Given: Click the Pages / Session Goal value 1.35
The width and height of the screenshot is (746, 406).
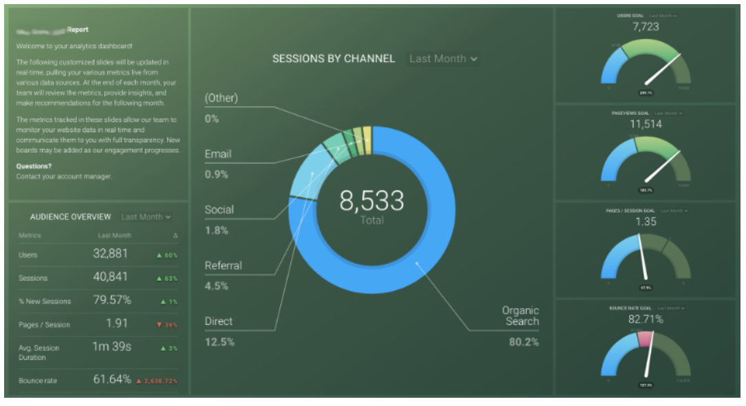Looking at the screenshot, I should tap(646, 222).
